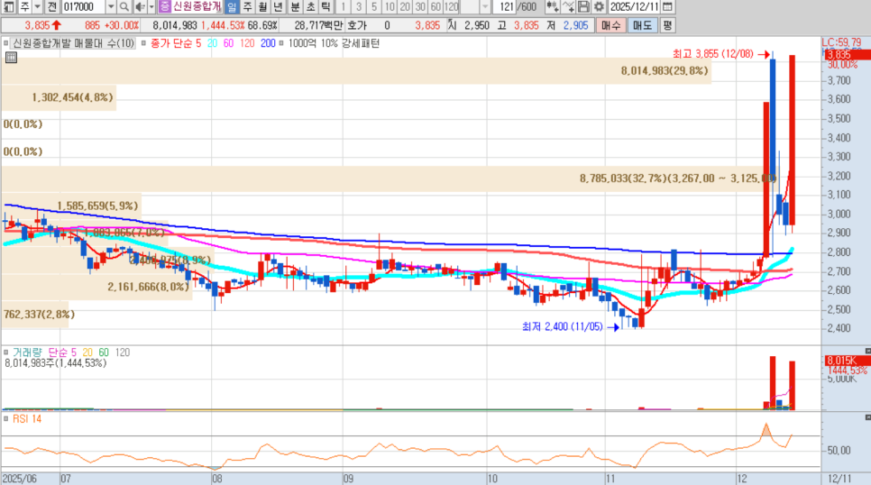871x485 pixels.
Task: Choose the 20 interval button
Action: click(x=405, y=6)
